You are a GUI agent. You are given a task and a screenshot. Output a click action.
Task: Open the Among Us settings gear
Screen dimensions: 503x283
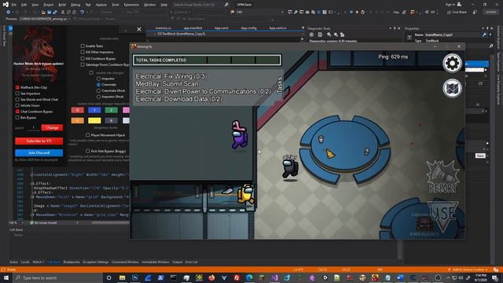(x=453, y=63)
